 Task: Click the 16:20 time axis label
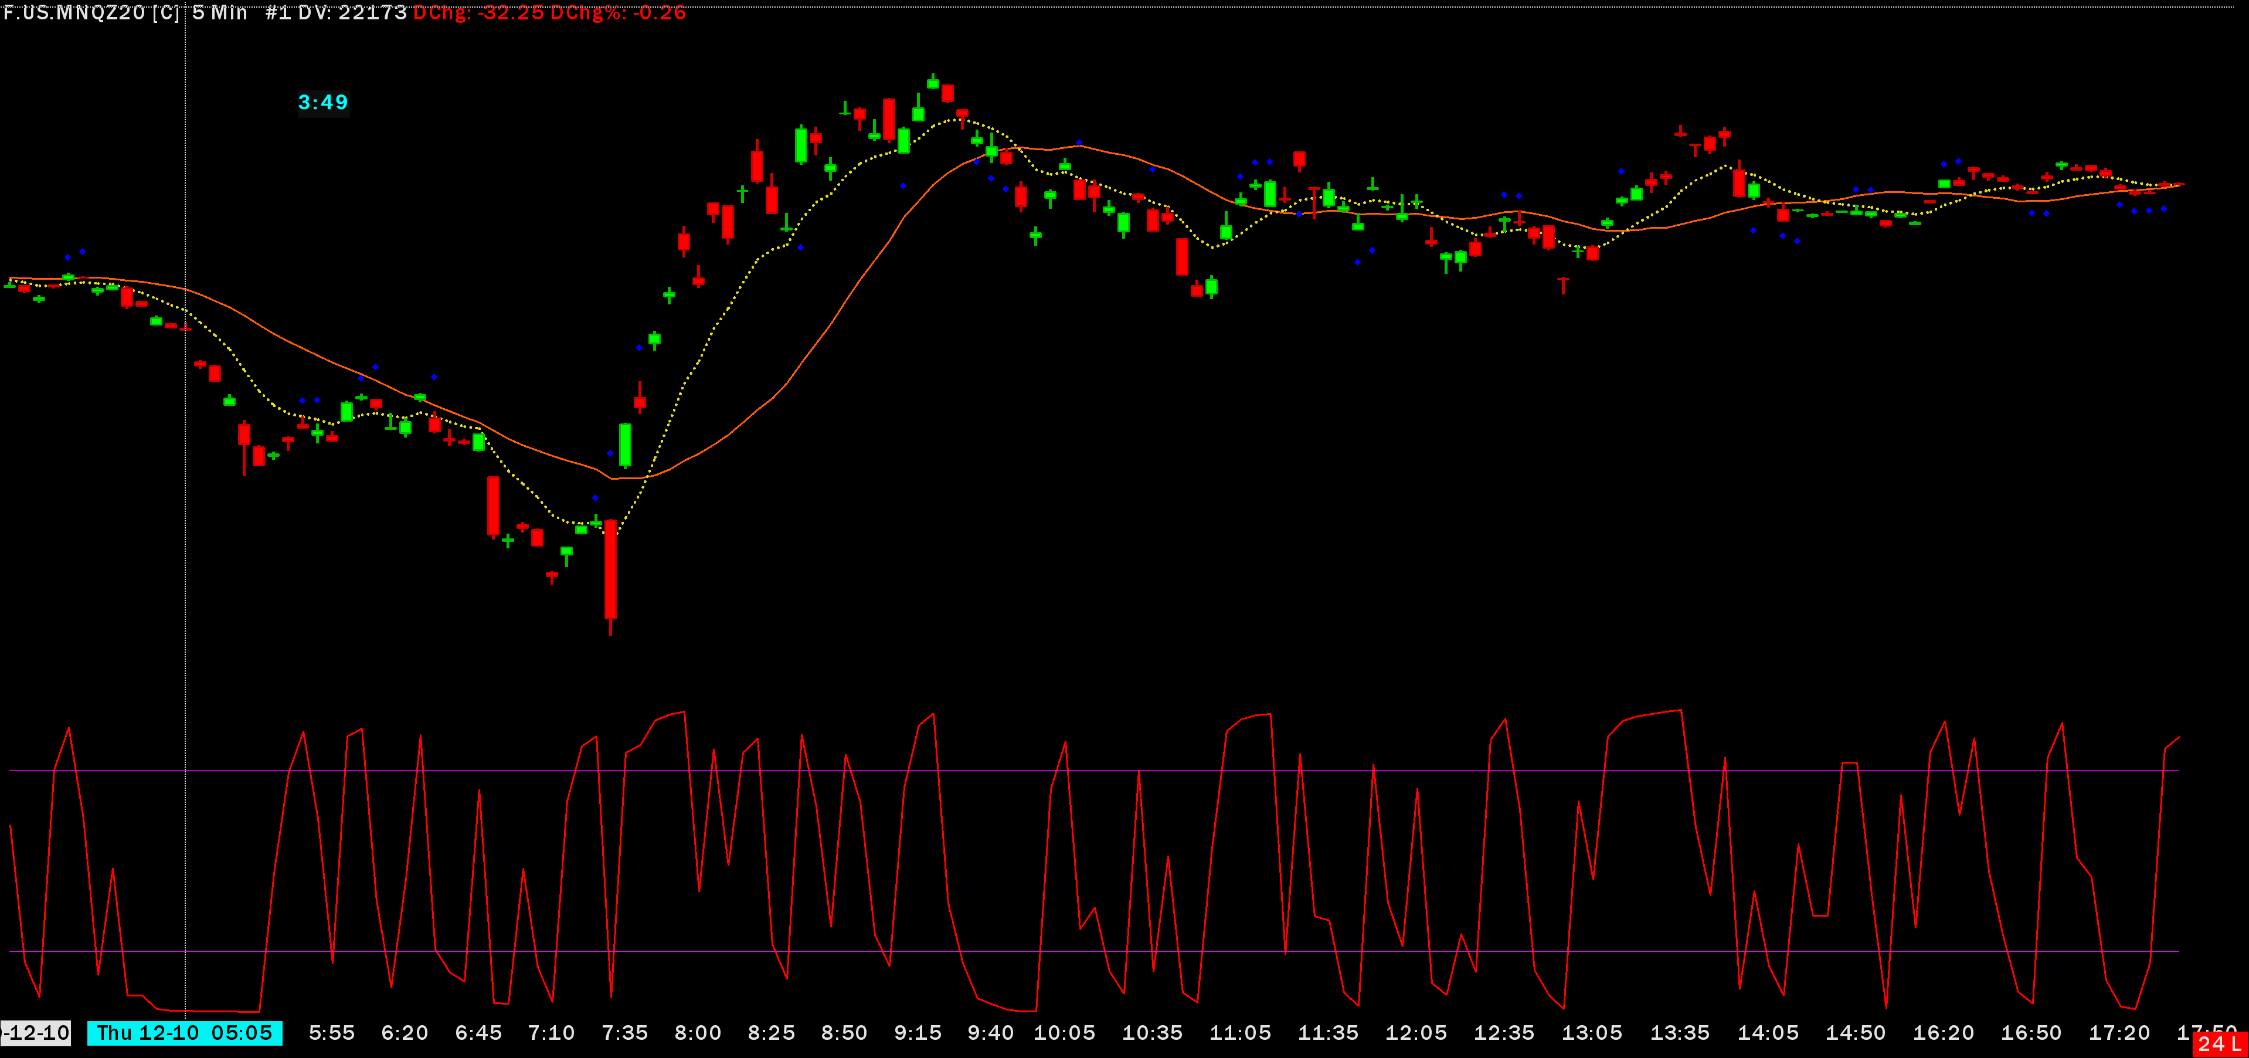(x=1944, y=1033)
